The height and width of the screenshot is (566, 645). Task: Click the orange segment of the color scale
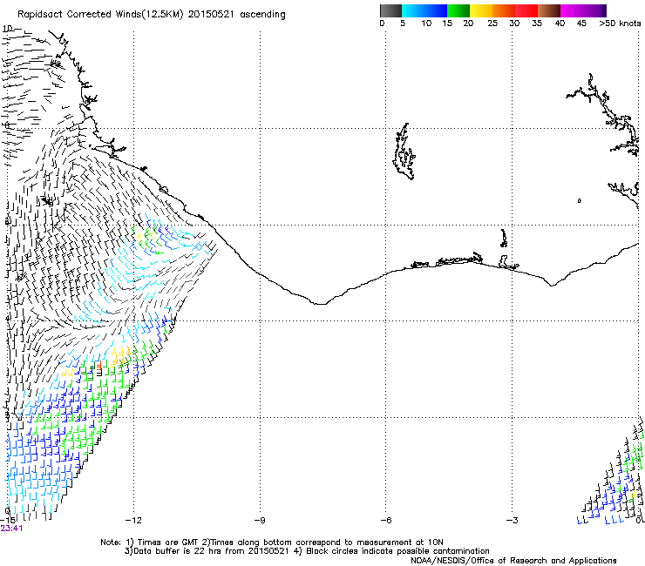(x=504, y=10)
